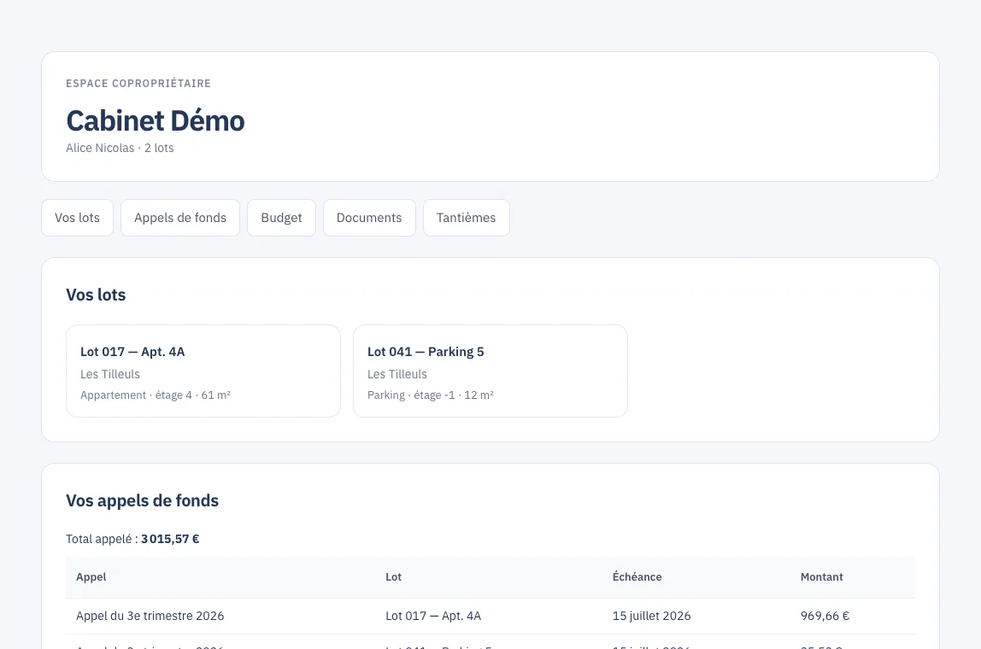Click the '15 juillet 2026' due date cell
The width and height of the screenshot is (981, 649).
(x=651, y=616)
